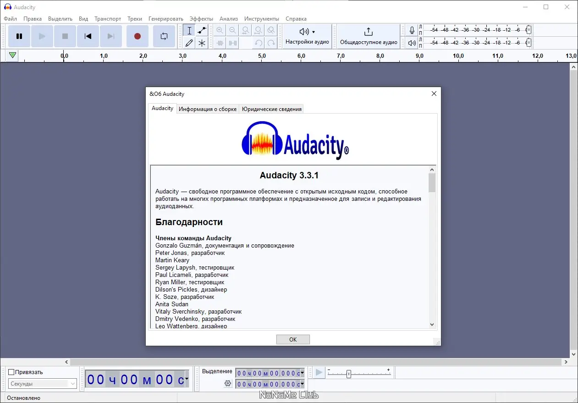Click the Undo arrow icon
This screenshot has width=578, height=403.
[259, 43]
